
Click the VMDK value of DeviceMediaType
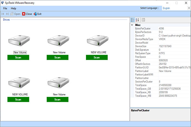click(x=162, y=39)
